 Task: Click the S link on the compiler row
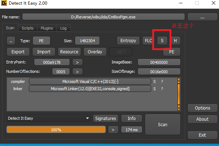pyautogui.click(x=154, y=81)
